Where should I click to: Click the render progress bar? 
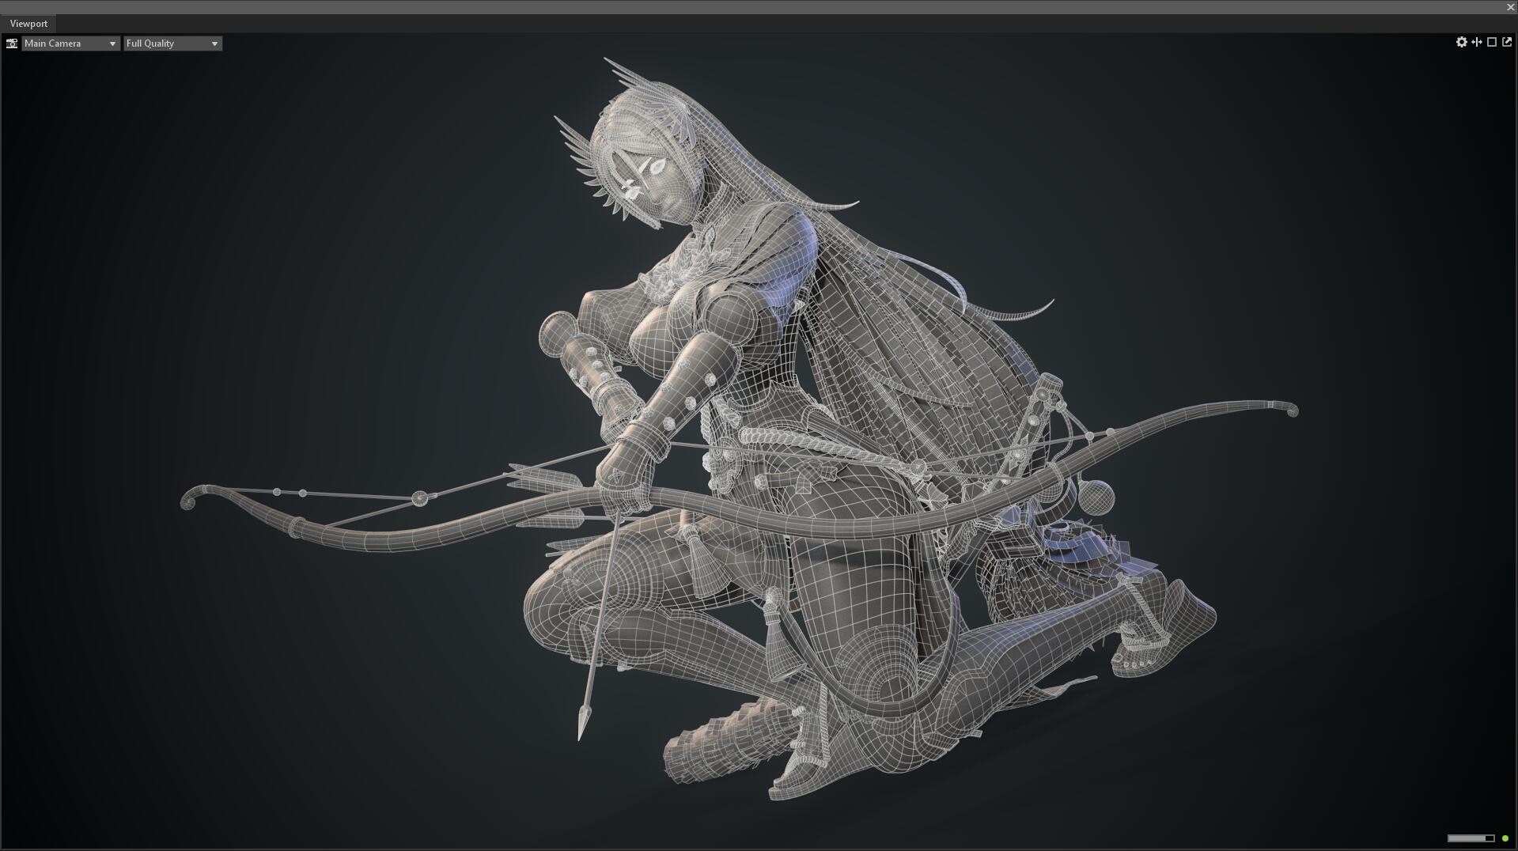pos(1471,838)
